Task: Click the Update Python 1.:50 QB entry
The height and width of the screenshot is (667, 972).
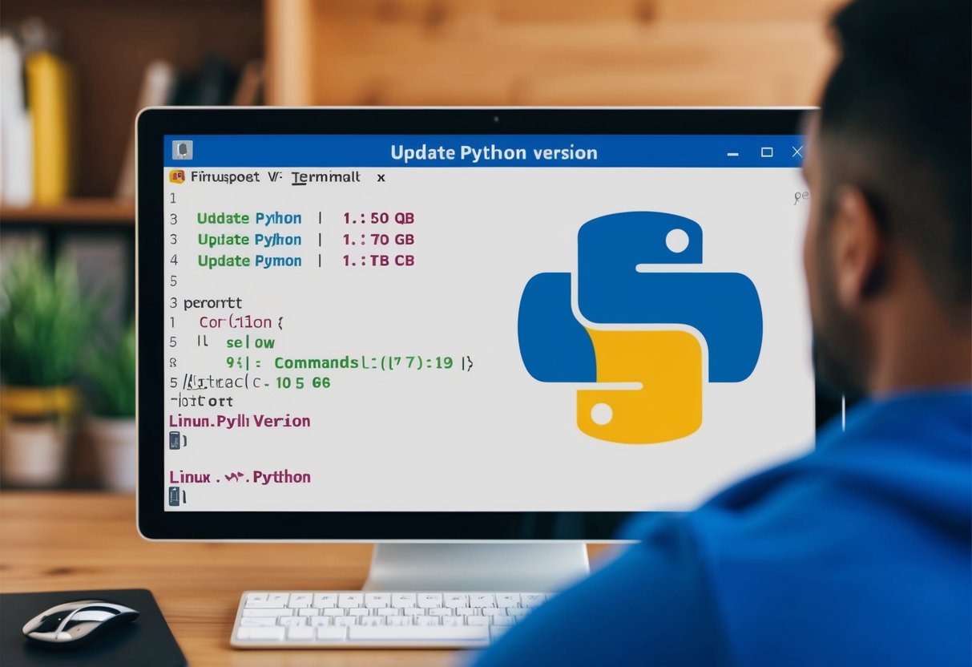Action: pos(305,218)
